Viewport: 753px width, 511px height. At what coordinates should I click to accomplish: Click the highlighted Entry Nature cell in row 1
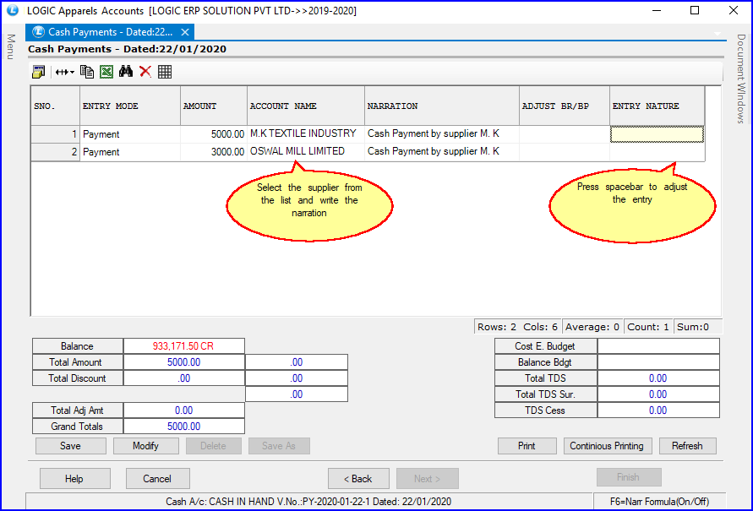click(x=657, y=133)
